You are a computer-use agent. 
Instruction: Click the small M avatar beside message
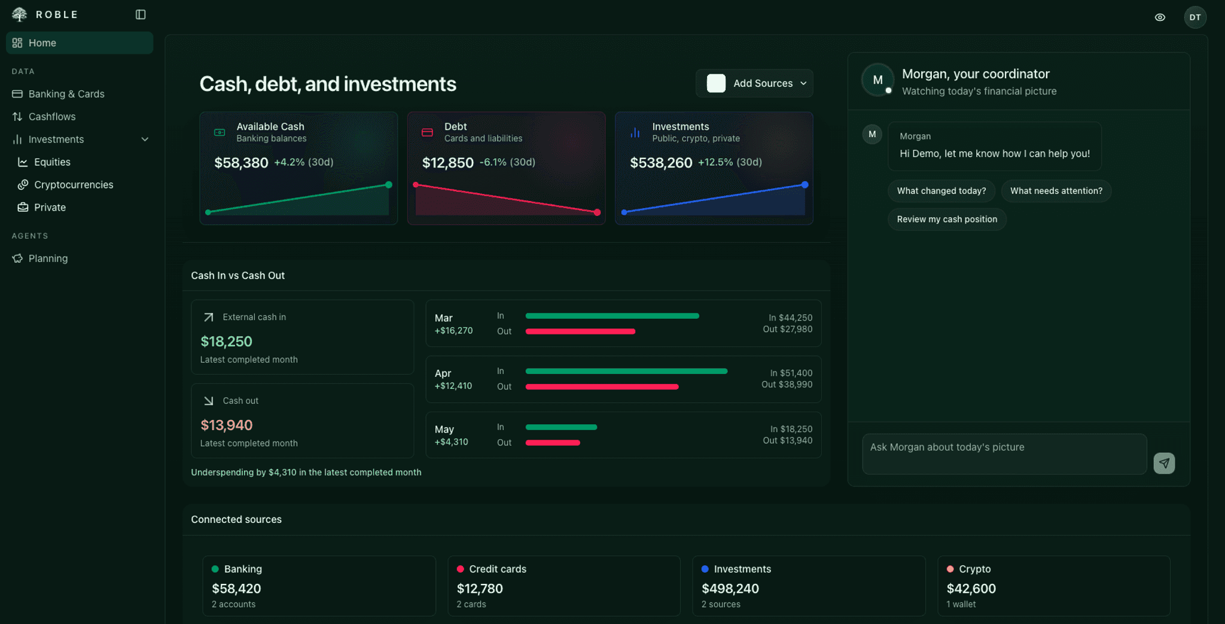coord(872,134)
